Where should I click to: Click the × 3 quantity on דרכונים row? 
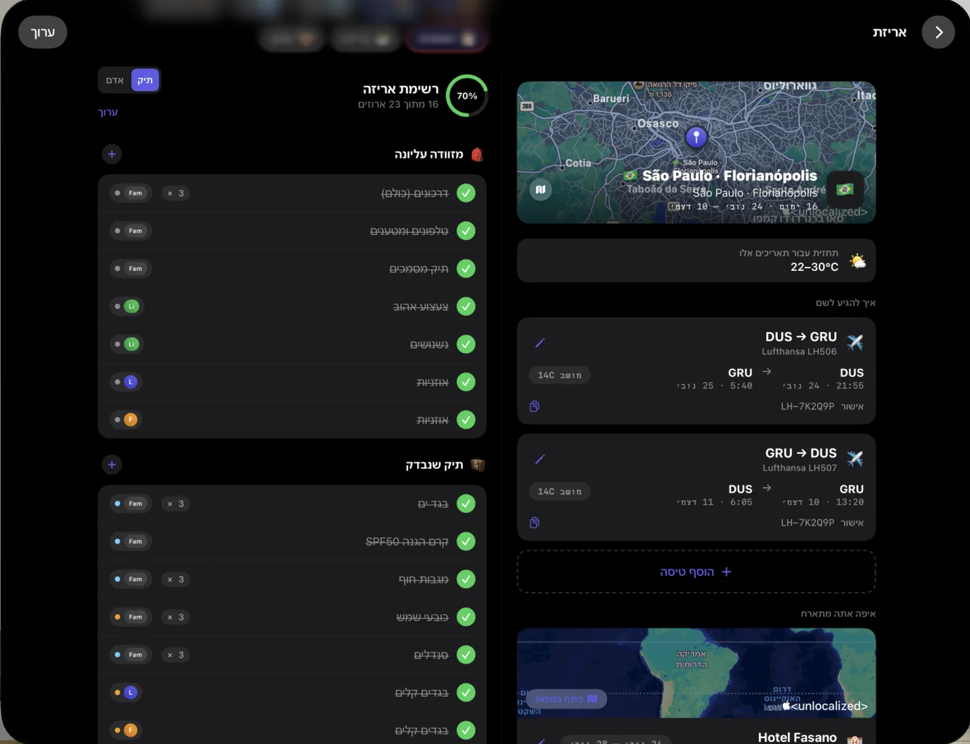pos(176,193)
